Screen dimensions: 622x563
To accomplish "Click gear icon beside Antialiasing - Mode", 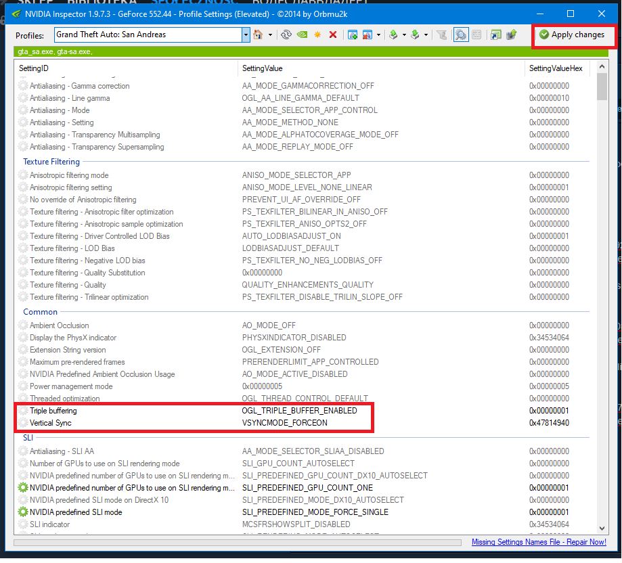I will click(x=23, y=110).
